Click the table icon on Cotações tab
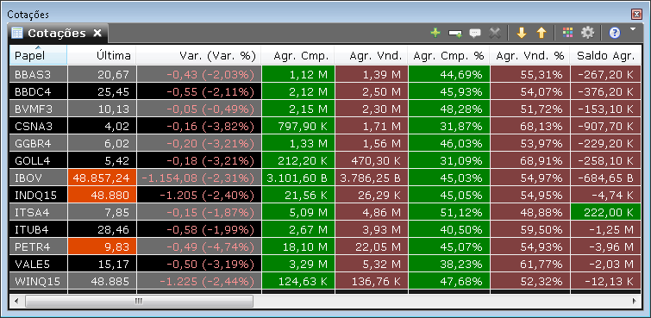This screenshot has height=318, width=651. 17,34
